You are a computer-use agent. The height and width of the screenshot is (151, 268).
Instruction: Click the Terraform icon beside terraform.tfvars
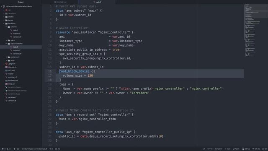point(6,94)
